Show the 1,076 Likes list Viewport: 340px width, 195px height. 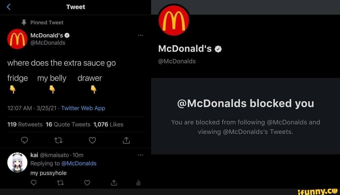tap(108, 125)
